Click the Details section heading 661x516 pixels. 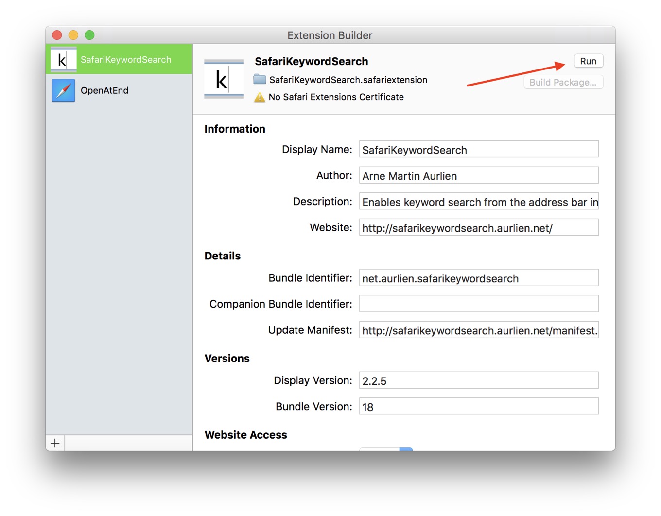223,256
